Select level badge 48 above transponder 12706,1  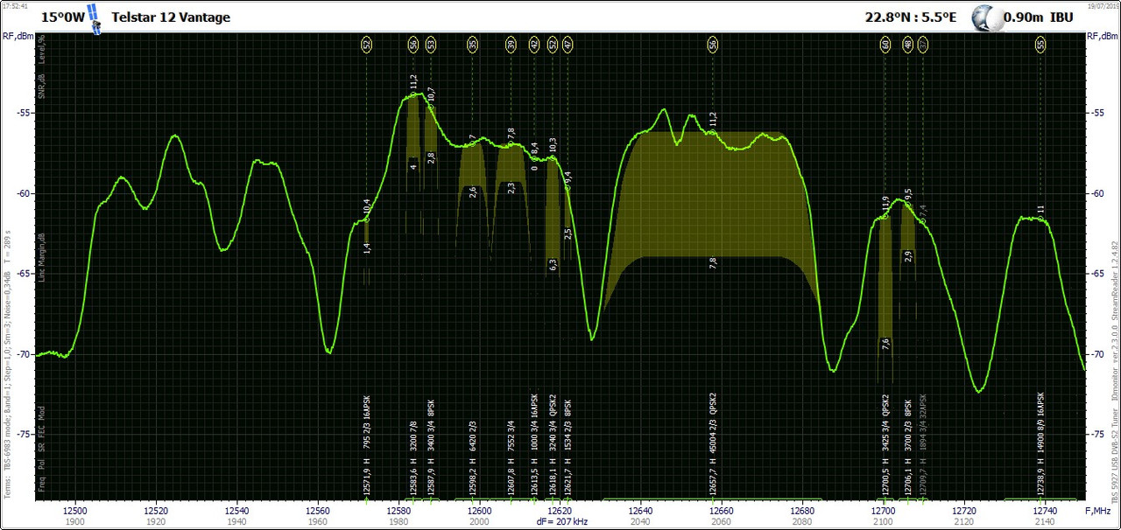(x=908, y=44)
